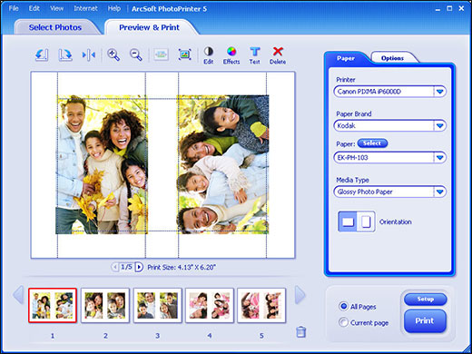Expand the Media Type dropdown
Viewport: 472px width, 354px height.
click(x=440, y=192)
